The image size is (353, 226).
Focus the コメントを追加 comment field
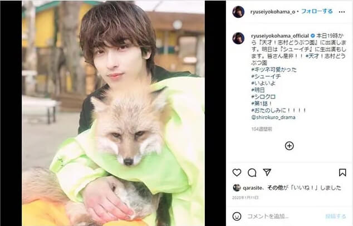tap(283, 217)
